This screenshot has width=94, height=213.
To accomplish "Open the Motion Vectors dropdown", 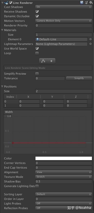I will point(64,21).
